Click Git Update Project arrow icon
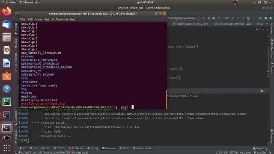This screenshot has width=274, height=154. pyautogui.click(x=233, y=18)
